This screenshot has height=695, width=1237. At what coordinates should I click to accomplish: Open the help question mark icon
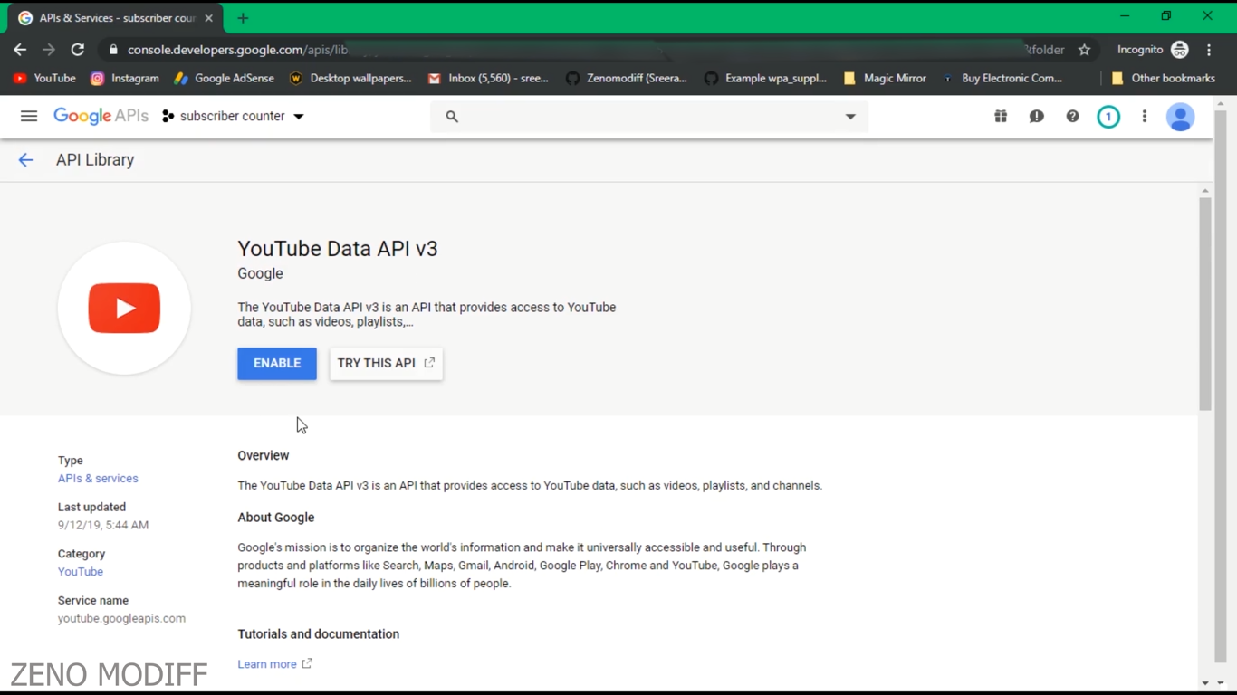(x=1072, y=117)
